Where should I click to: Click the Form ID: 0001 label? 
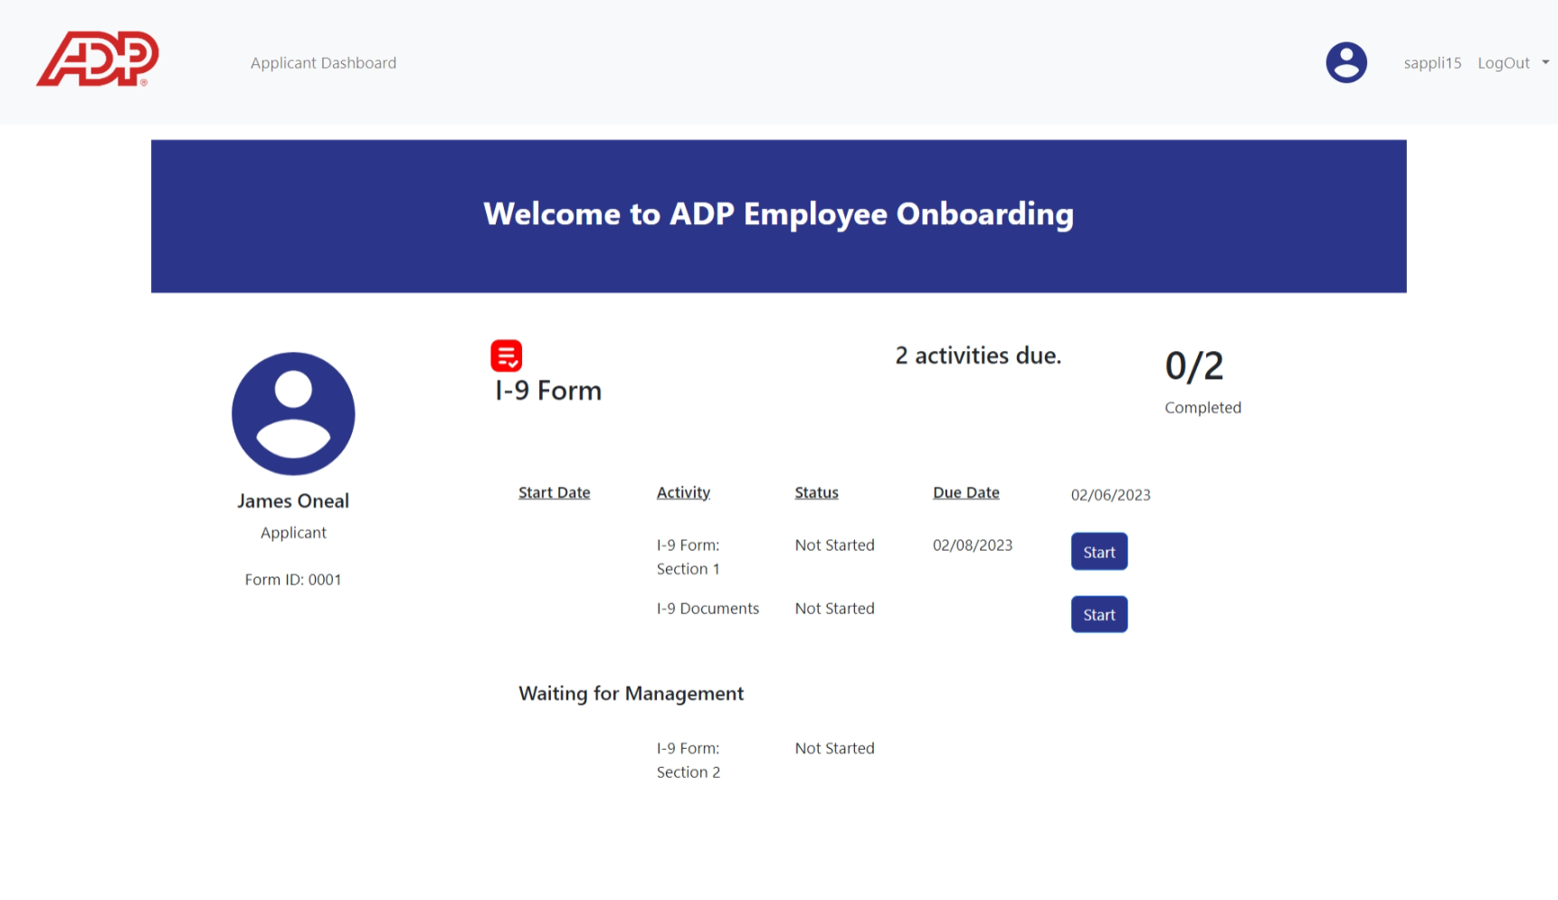292,579
